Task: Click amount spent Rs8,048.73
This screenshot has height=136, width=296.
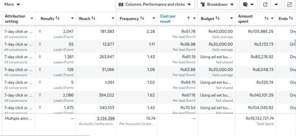Action: (263, 69)
